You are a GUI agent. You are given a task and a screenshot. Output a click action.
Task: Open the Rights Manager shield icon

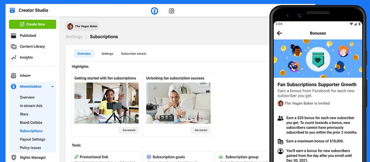coord(14,157)
